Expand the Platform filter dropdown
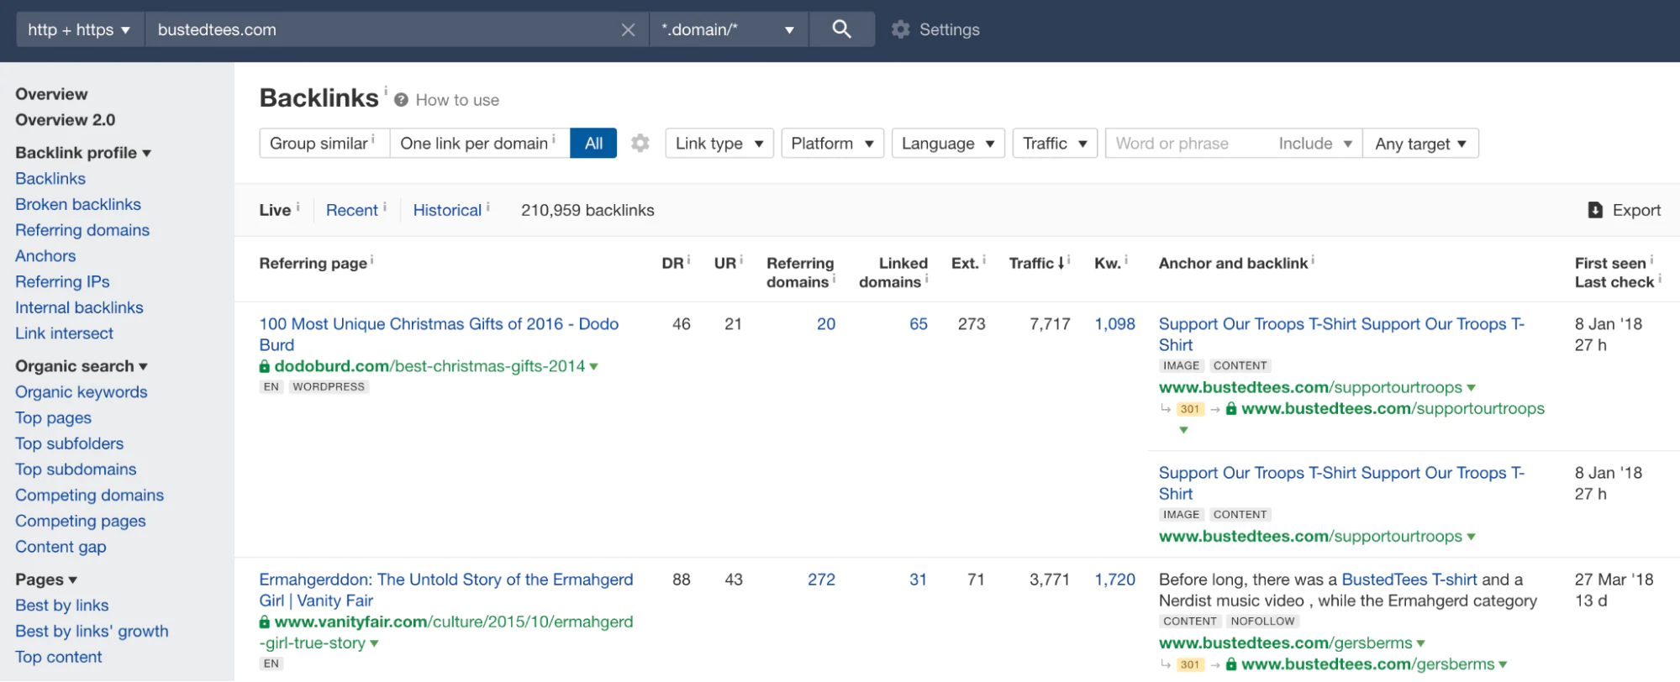The image size is (1680, 682). [831, 144]
